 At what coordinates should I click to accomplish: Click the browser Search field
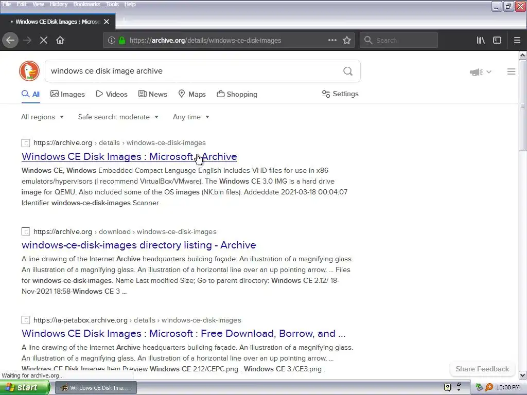click(399, 40)
